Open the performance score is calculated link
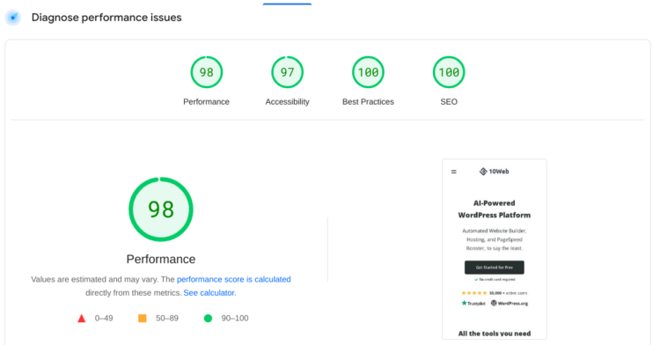The width and height of the screenshot is (653, 345). point(233,279)
